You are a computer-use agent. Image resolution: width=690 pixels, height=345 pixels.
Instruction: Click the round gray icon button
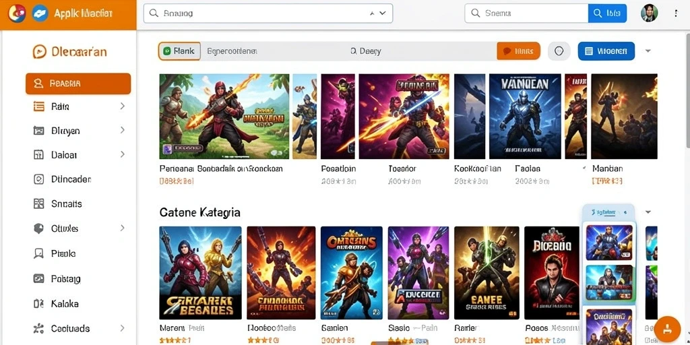[559, 51]
